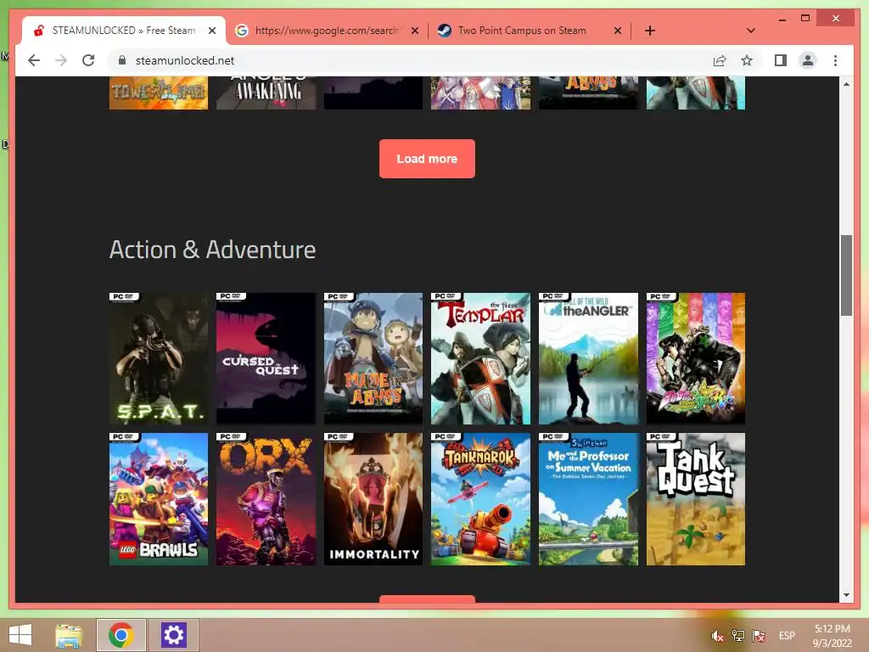Open the Angel's Awakening thumbnail

coord(266,93)
